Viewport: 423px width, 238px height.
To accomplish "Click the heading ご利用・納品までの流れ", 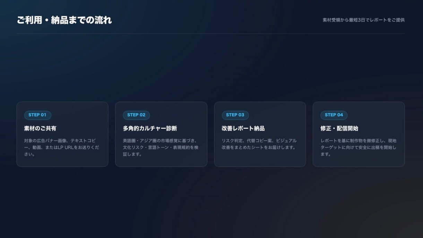I will (64, 20).
